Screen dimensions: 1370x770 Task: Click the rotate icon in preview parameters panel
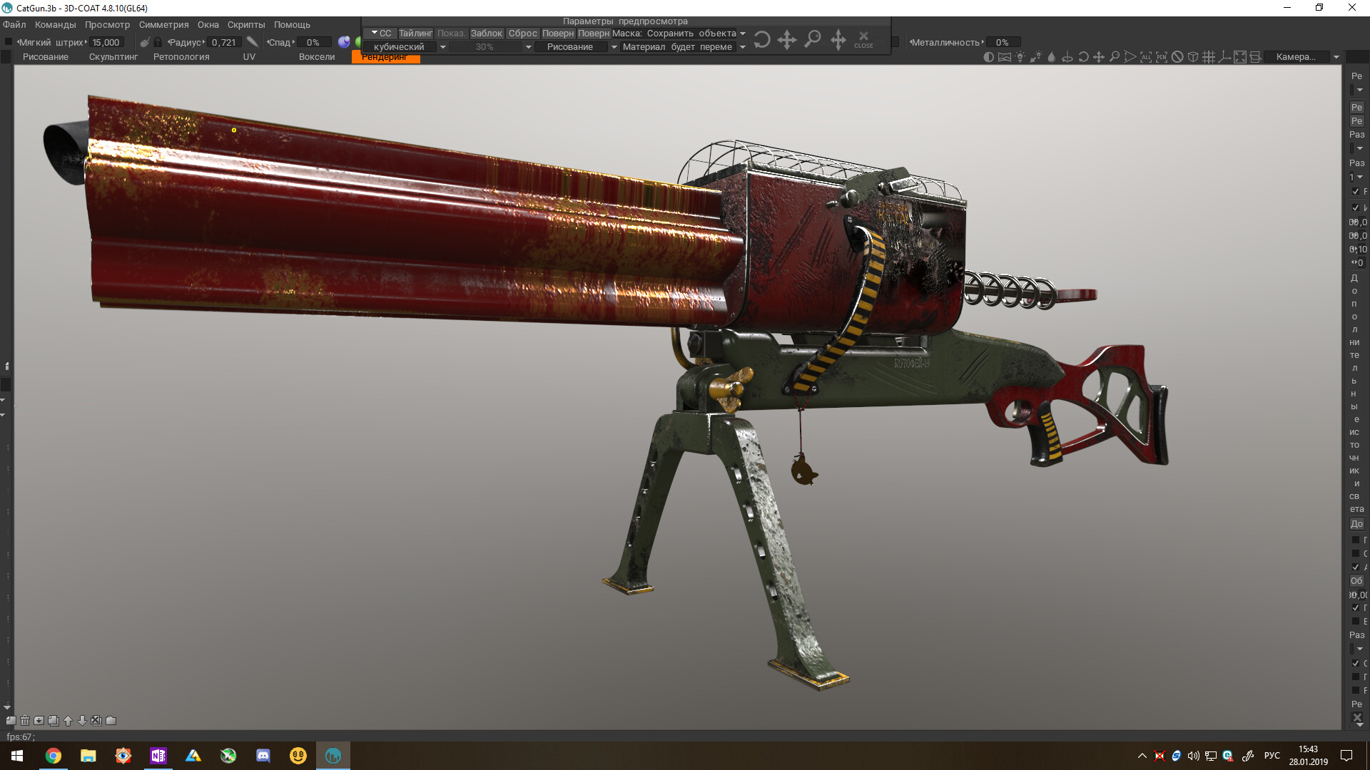(761, 40)
